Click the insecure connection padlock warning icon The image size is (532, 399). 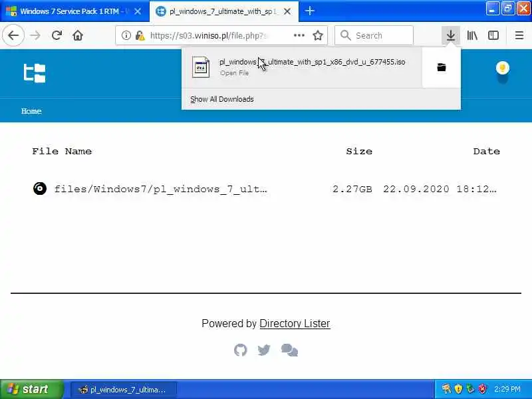tap(140, 35)
